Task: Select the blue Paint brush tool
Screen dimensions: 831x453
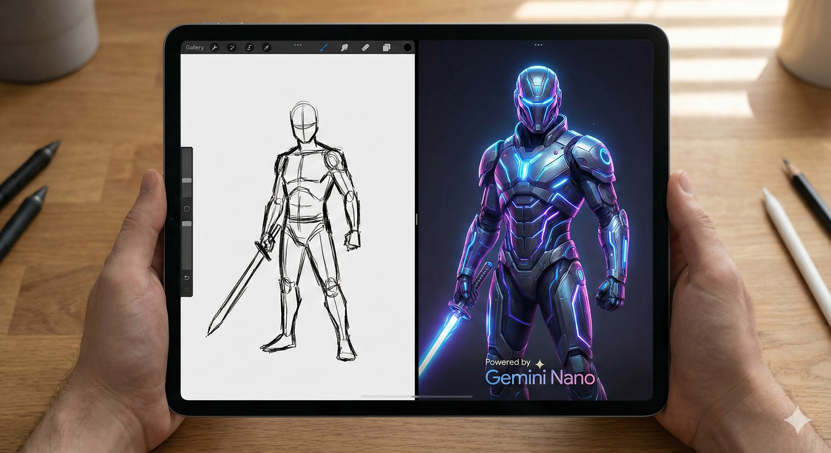Action: click(323, 48)
